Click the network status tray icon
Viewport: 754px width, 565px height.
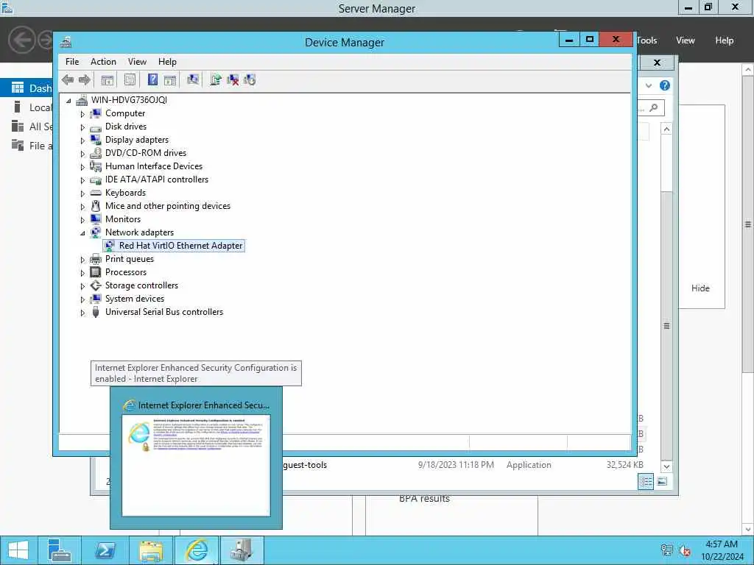666,550
